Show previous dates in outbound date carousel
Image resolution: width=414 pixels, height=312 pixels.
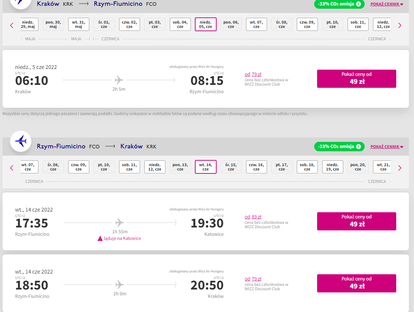click(12, 25)
